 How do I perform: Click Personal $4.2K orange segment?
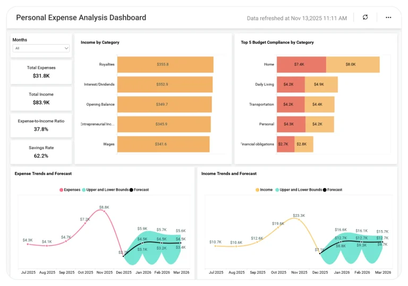[x=320, y=124]
